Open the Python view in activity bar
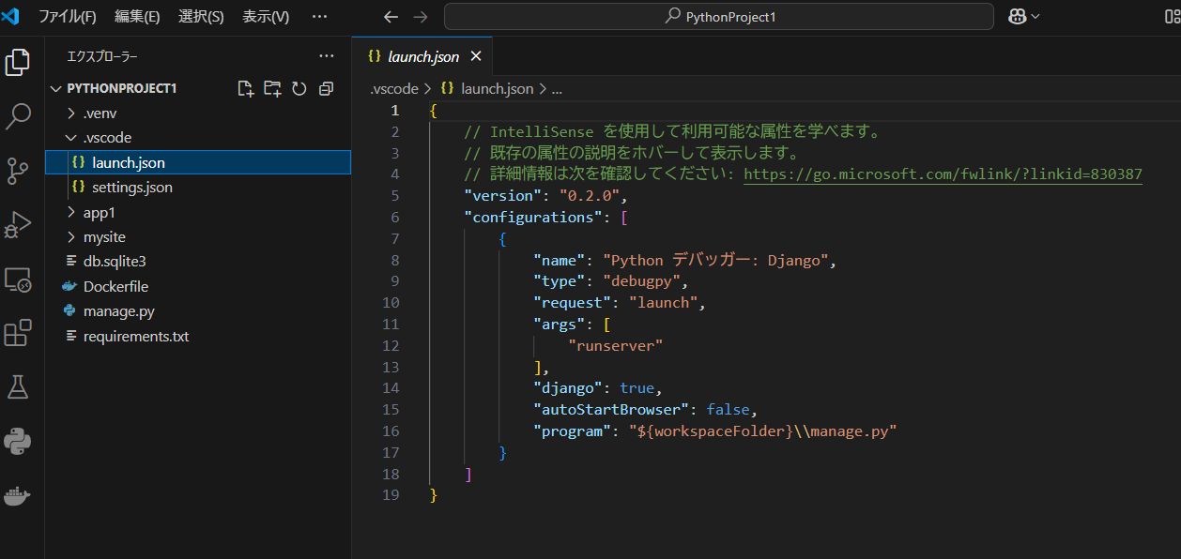Viewport: 1181px width, 559px height. 19,441
